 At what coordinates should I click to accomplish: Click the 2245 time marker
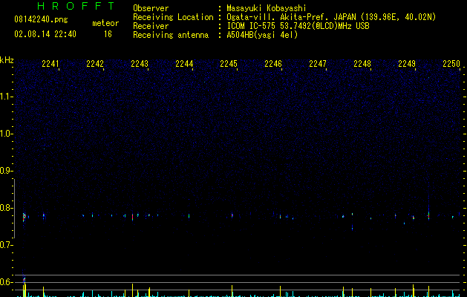229,64
